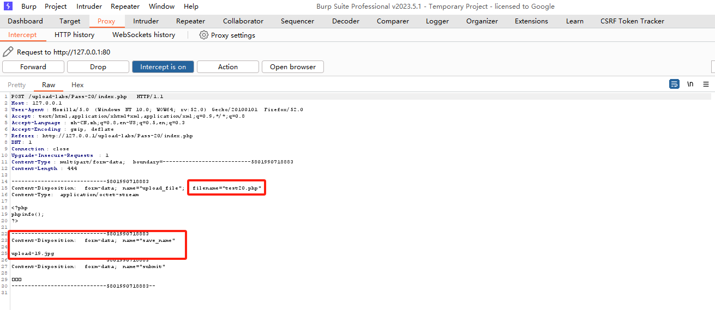Viewport: 715px width, 310px height.
Task: Switch editor to Pretty view
Action: 17,85
